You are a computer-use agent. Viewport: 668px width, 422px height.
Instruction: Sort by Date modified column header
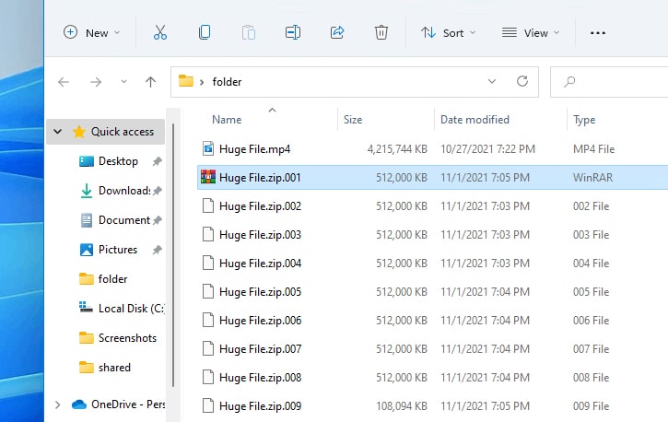click(x=475, y=120)
